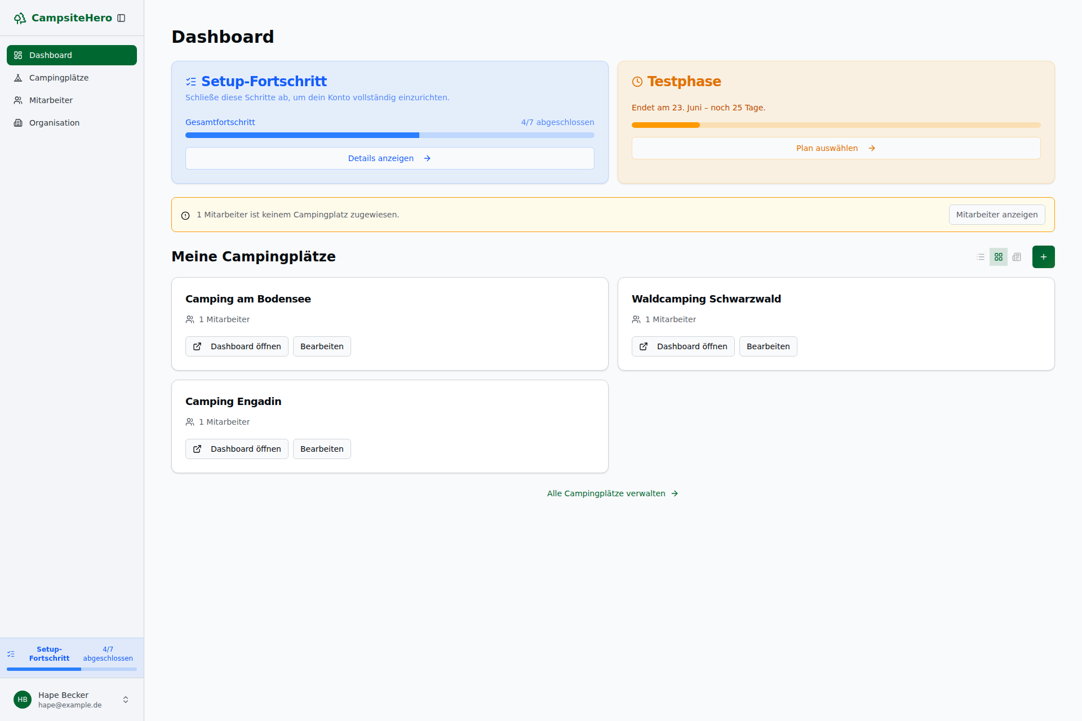The width and height of the screenshot is (1082, 721).
Task: Open sidebar Setup-Fortschritt widget
Action: tap(72, 658)
